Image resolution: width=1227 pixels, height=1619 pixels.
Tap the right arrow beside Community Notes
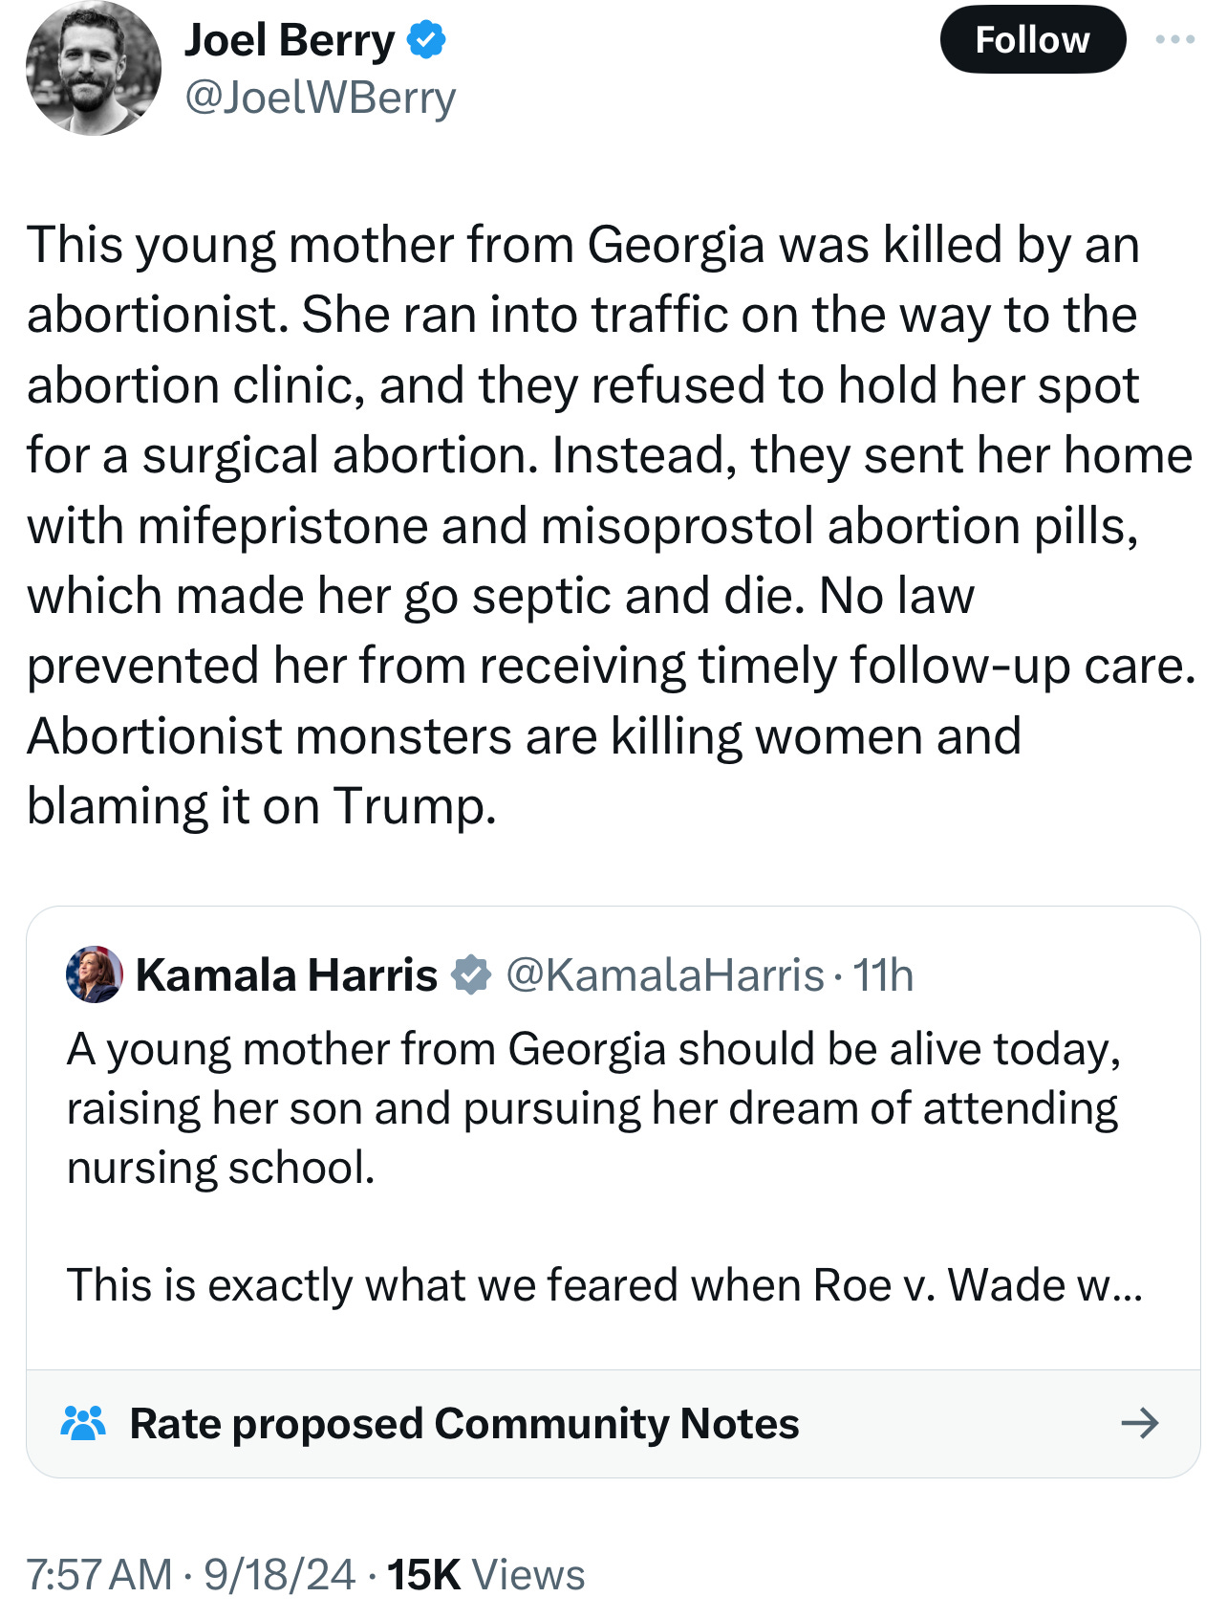click(x=1139, y=1423)
